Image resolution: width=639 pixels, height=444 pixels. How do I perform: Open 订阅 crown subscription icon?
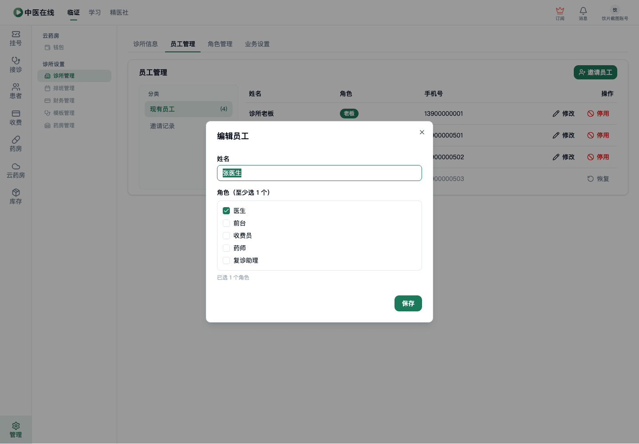(x=560, y=13)
